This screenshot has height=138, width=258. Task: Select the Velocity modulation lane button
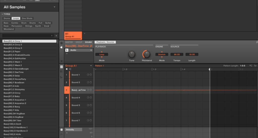73,129
